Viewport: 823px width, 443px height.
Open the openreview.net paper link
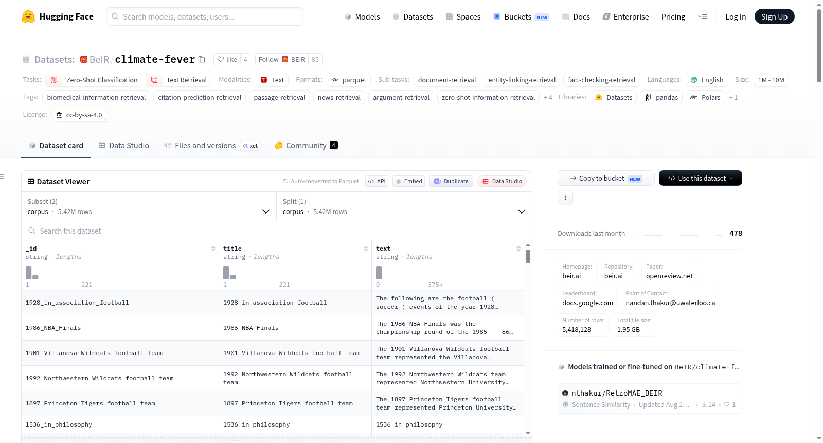coord(669,272)
